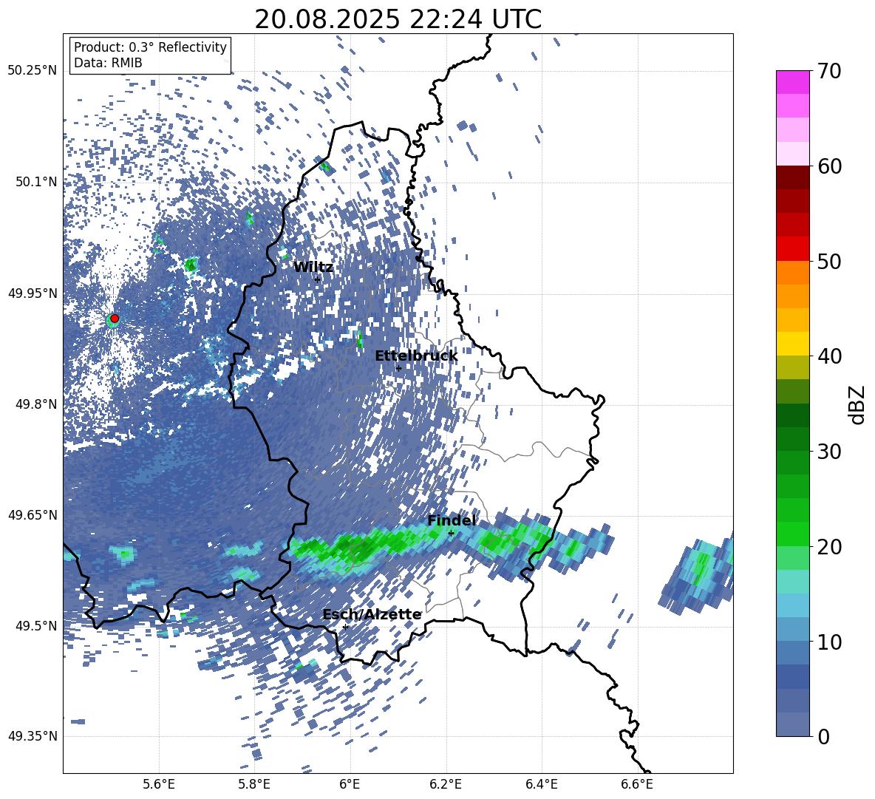Click the Ettelbruck city label
Screen dimensions: 875x799
[416, 356]
